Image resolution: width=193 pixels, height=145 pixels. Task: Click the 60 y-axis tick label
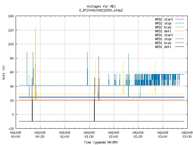12,72
